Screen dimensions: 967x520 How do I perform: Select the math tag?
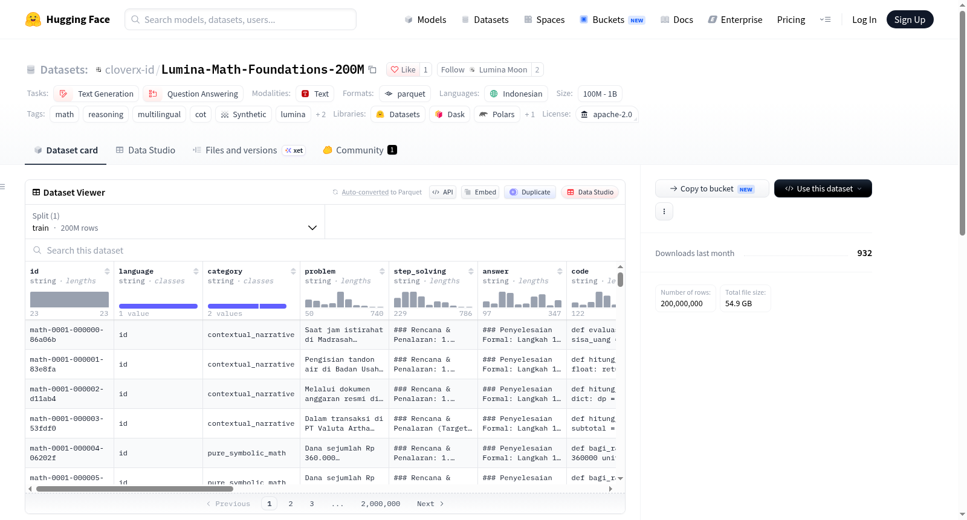[x=65, y=114]
